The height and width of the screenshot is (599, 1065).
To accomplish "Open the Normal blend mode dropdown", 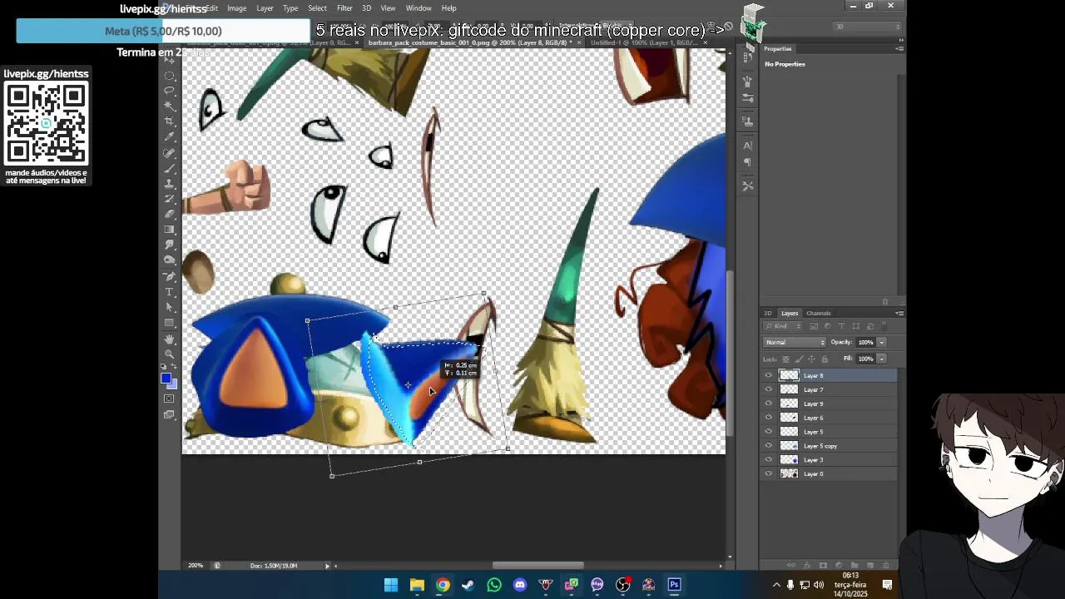I will tap(795, 342).
